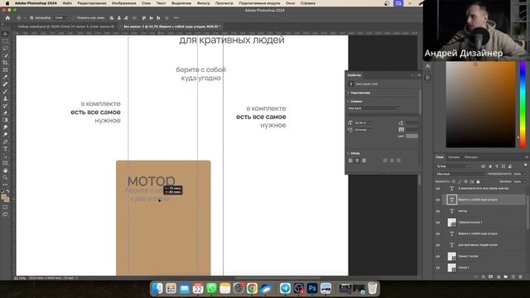Select the Hand tool

pyautogui.click(x=6, y=171)
